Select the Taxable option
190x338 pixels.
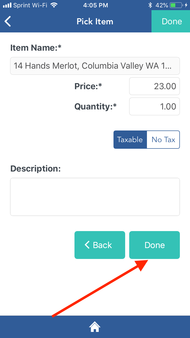(x=130, y=140)
